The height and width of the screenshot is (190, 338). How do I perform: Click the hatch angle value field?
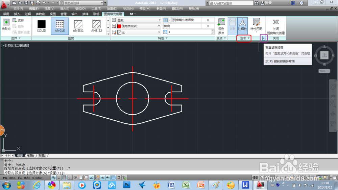208,26
